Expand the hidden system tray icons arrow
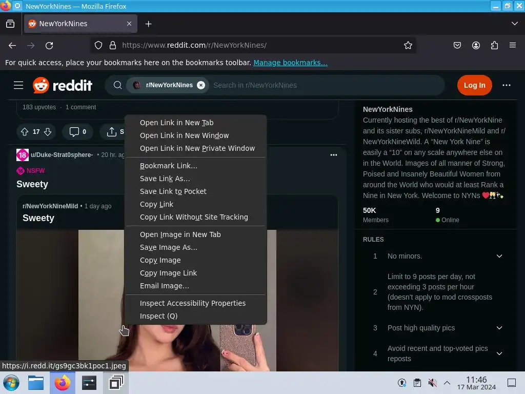525x394 pixels. click(447, 383)
